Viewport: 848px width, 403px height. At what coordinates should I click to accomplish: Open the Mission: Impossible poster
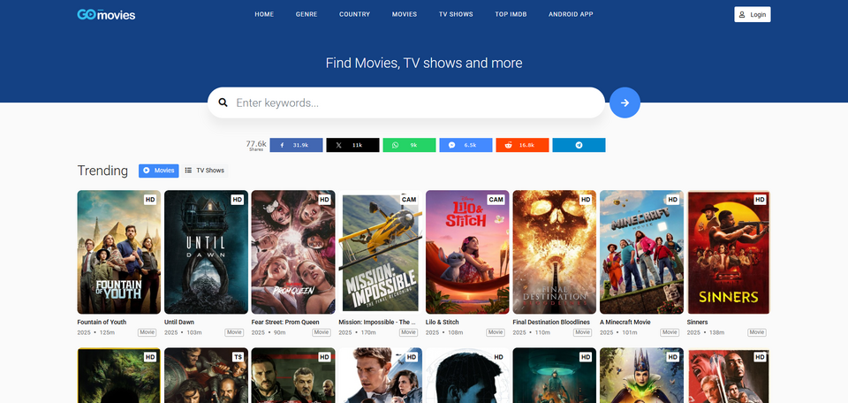(380, 252)
